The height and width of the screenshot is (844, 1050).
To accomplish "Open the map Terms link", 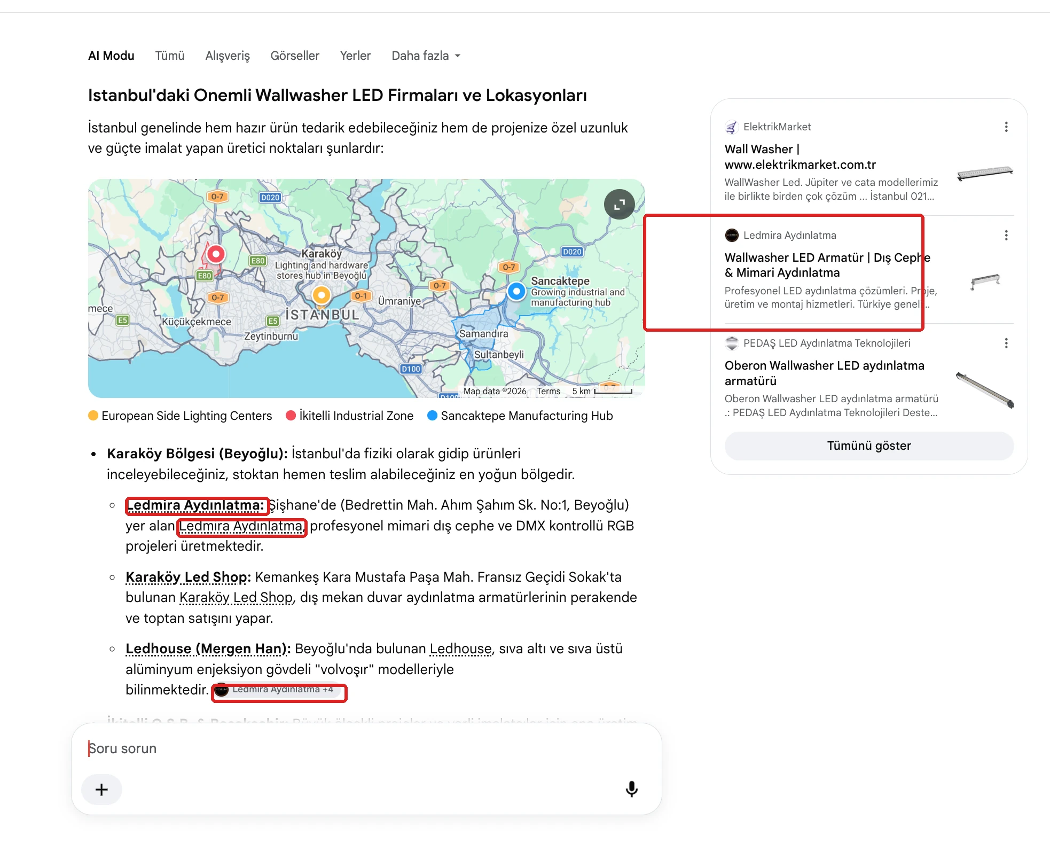I will click(548, 392).
